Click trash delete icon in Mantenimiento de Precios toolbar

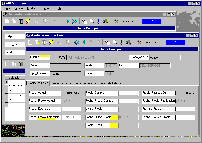click(x=44, y=42)
